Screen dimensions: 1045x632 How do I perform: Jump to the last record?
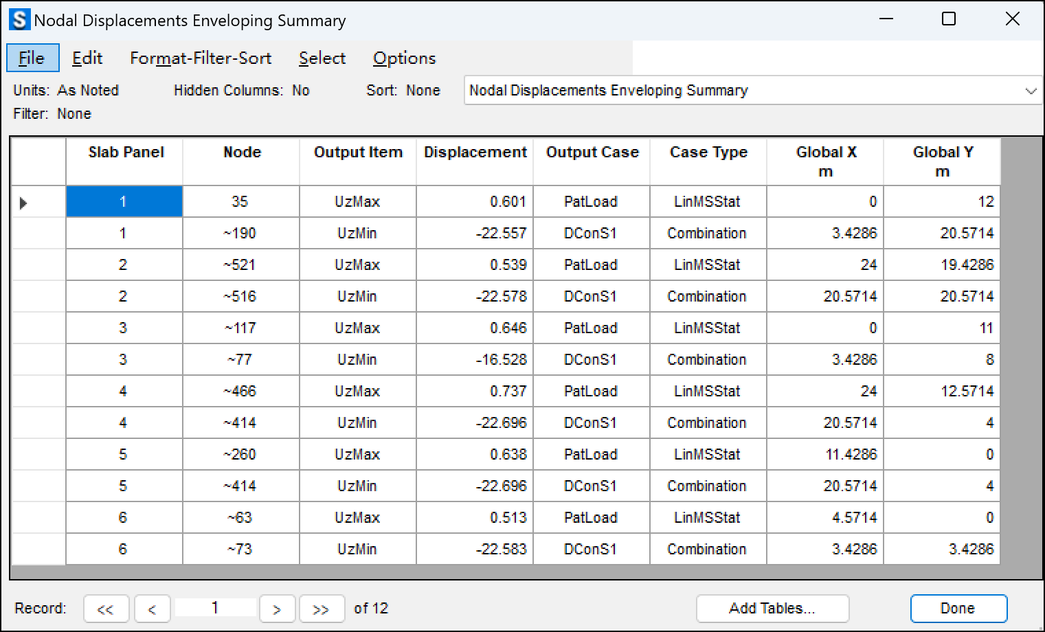click(321, 609)
